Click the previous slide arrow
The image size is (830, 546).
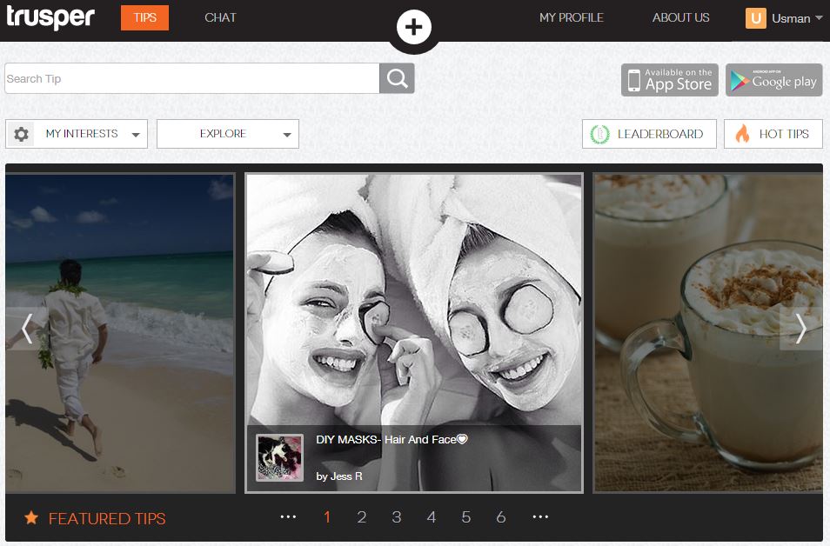[27, 329]
